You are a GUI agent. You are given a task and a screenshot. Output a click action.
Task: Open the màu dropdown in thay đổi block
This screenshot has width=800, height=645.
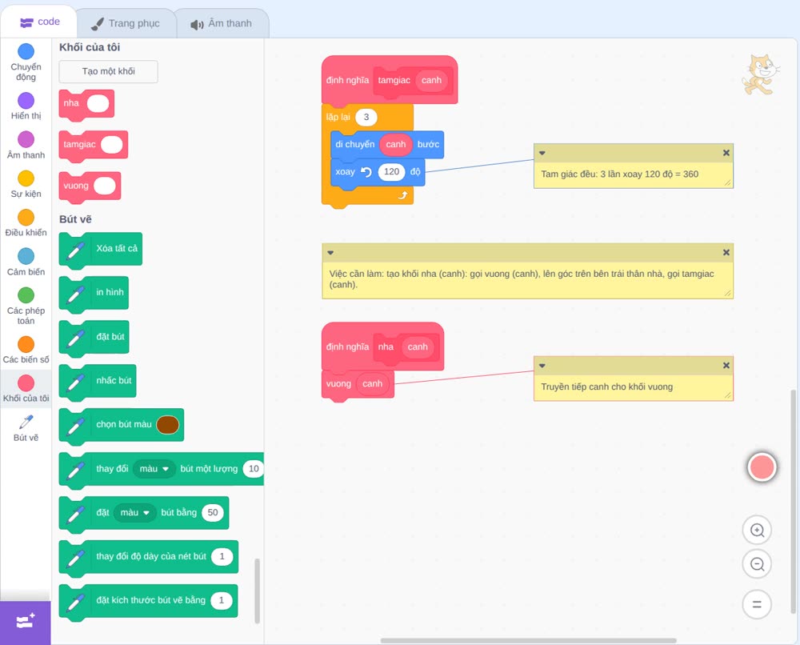tap(154, 469)
